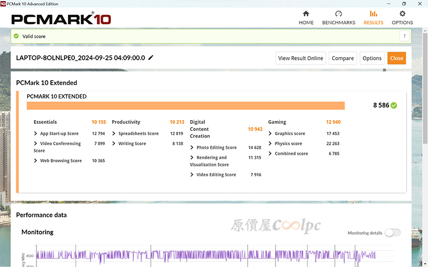Click the help question mark button

click(x=404, y=36)
